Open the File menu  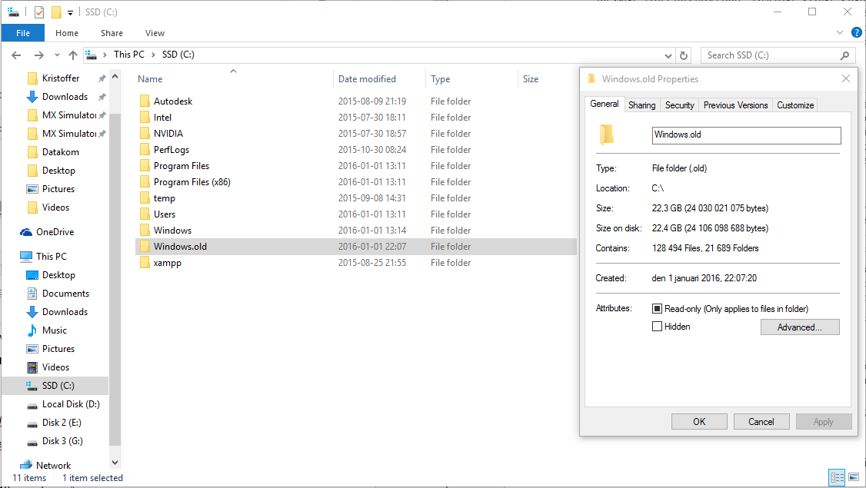point(23,33)
